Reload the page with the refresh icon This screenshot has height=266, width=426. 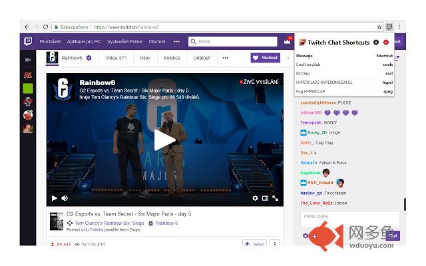[45, 27]
